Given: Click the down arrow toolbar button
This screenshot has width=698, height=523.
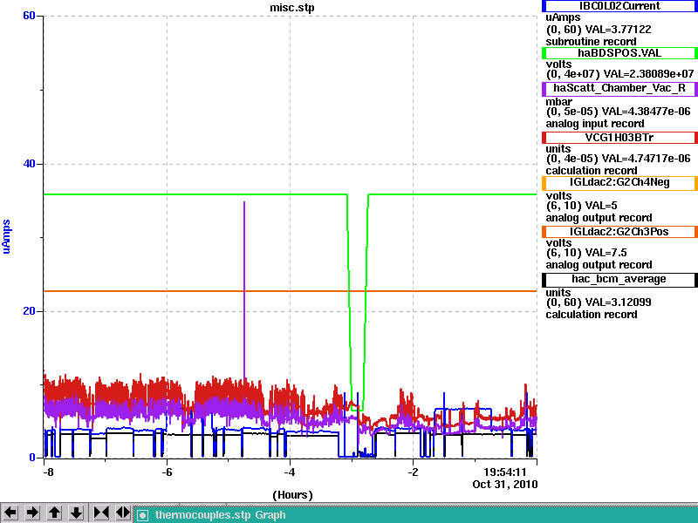Looking at the screenshot, I should click(77, 513).
